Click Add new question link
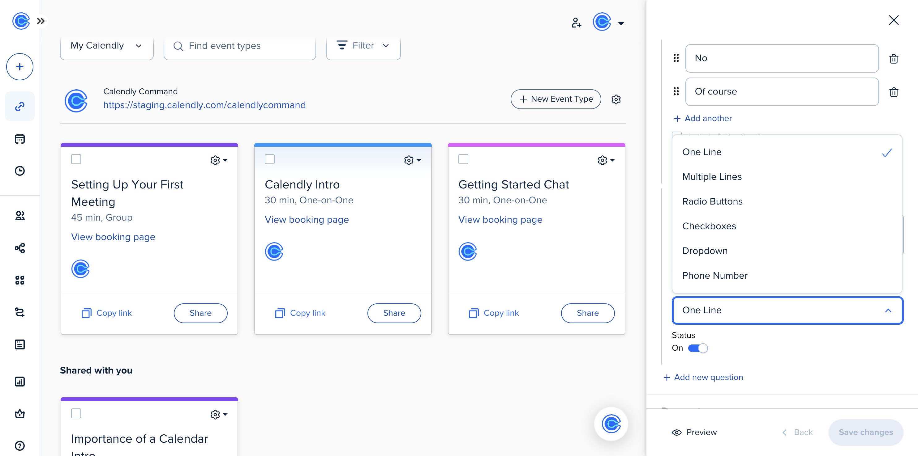Screen dimensions: 918x456 pos(703,377)
